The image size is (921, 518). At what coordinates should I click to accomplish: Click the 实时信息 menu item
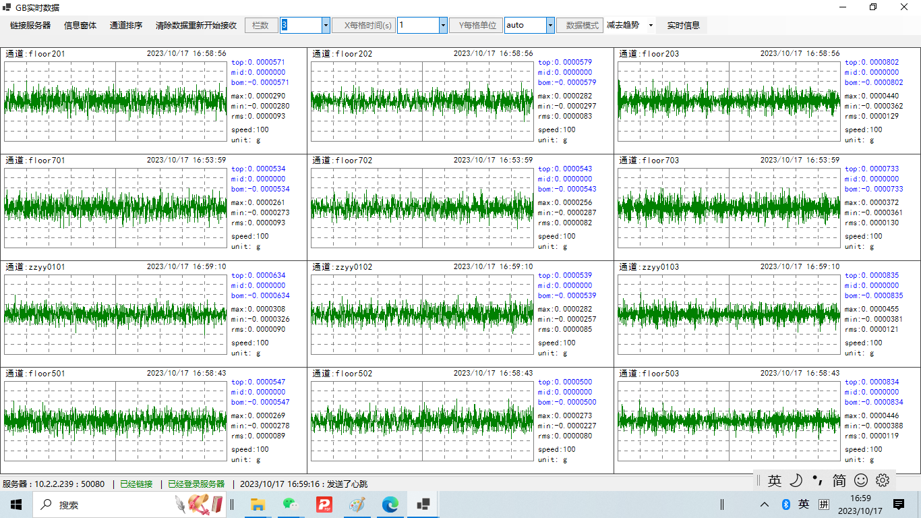683,26
